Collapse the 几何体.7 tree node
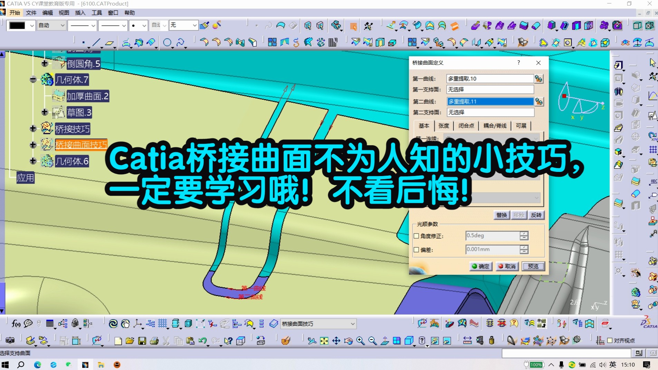Viewport: 658px width, 370px height. coord(33,80)
